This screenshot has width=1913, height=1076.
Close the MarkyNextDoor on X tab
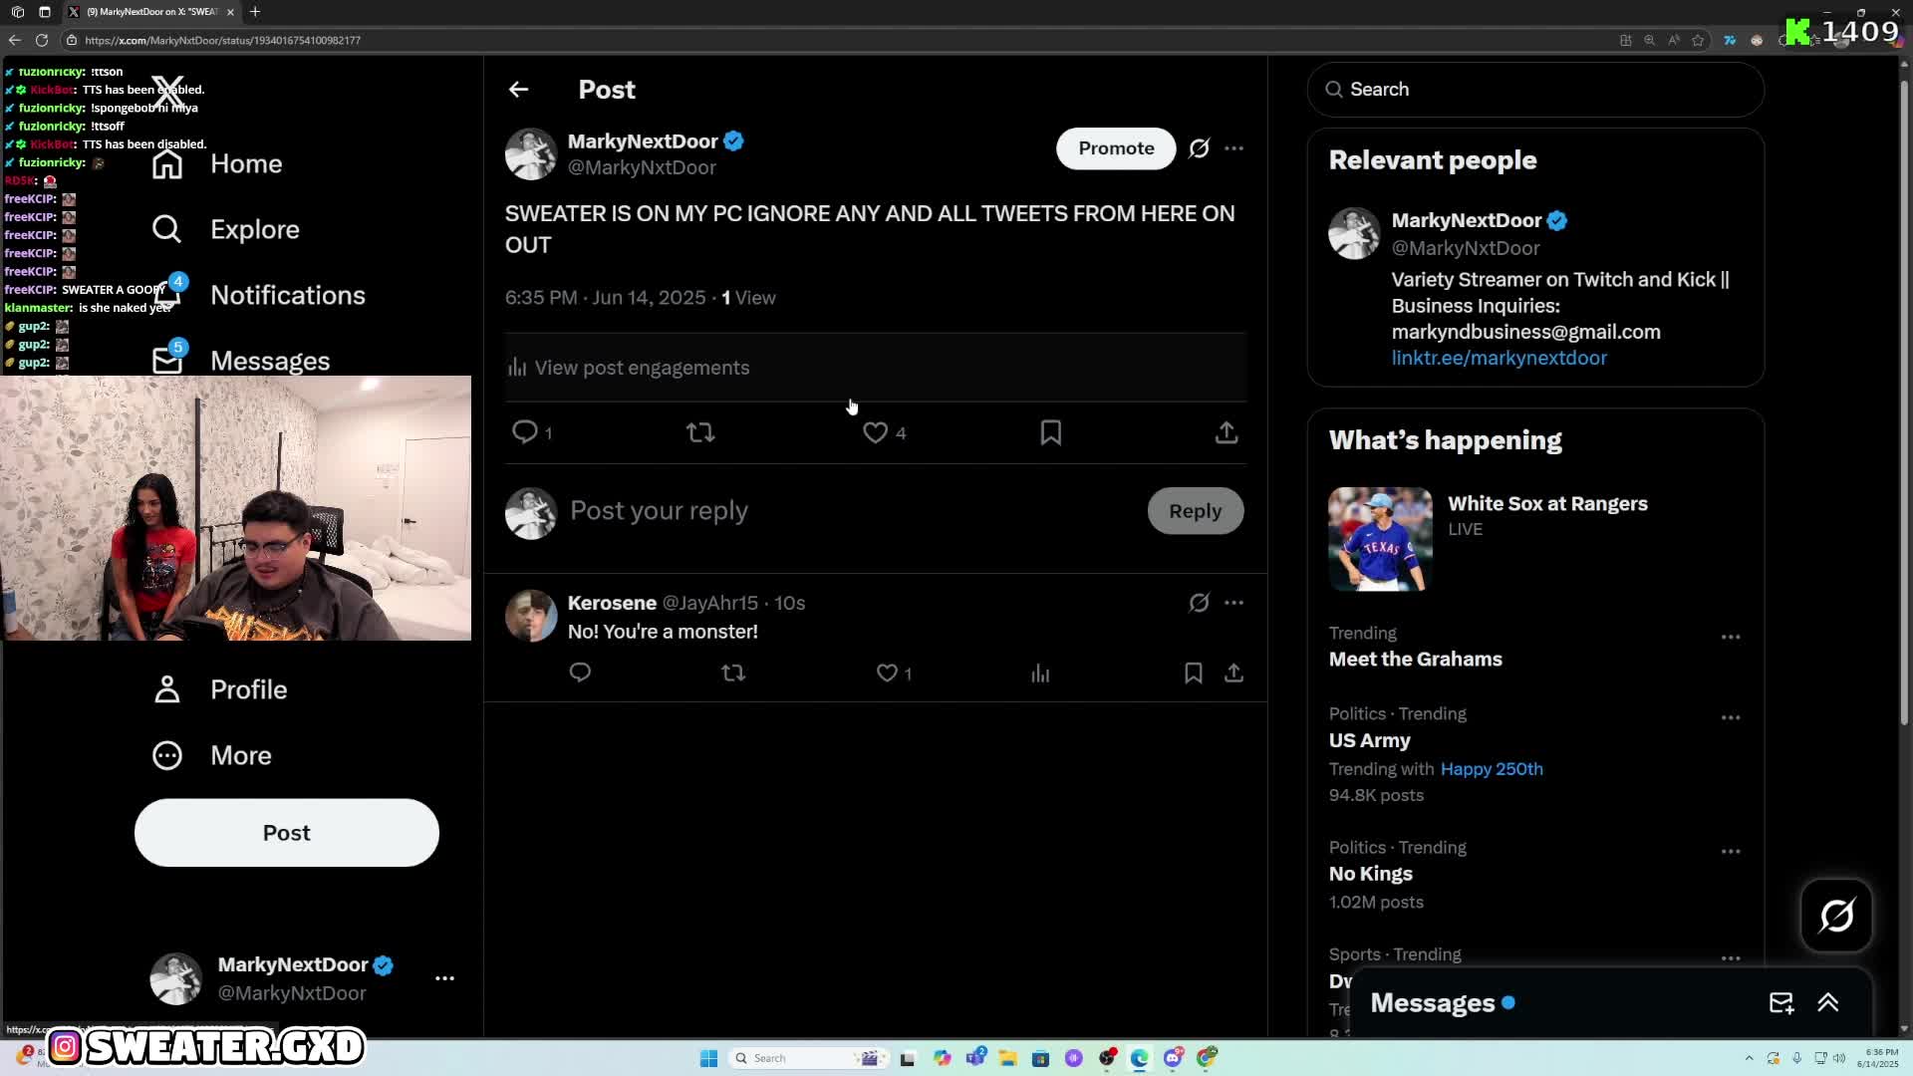click(230, 12)
